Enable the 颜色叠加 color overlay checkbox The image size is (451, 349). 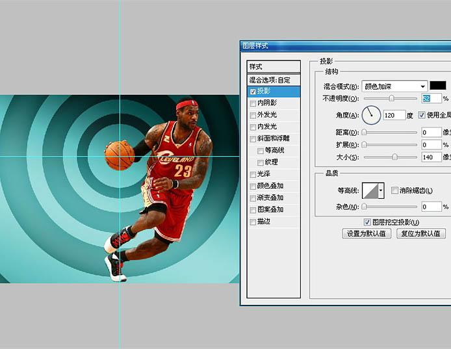click(253, 187)
